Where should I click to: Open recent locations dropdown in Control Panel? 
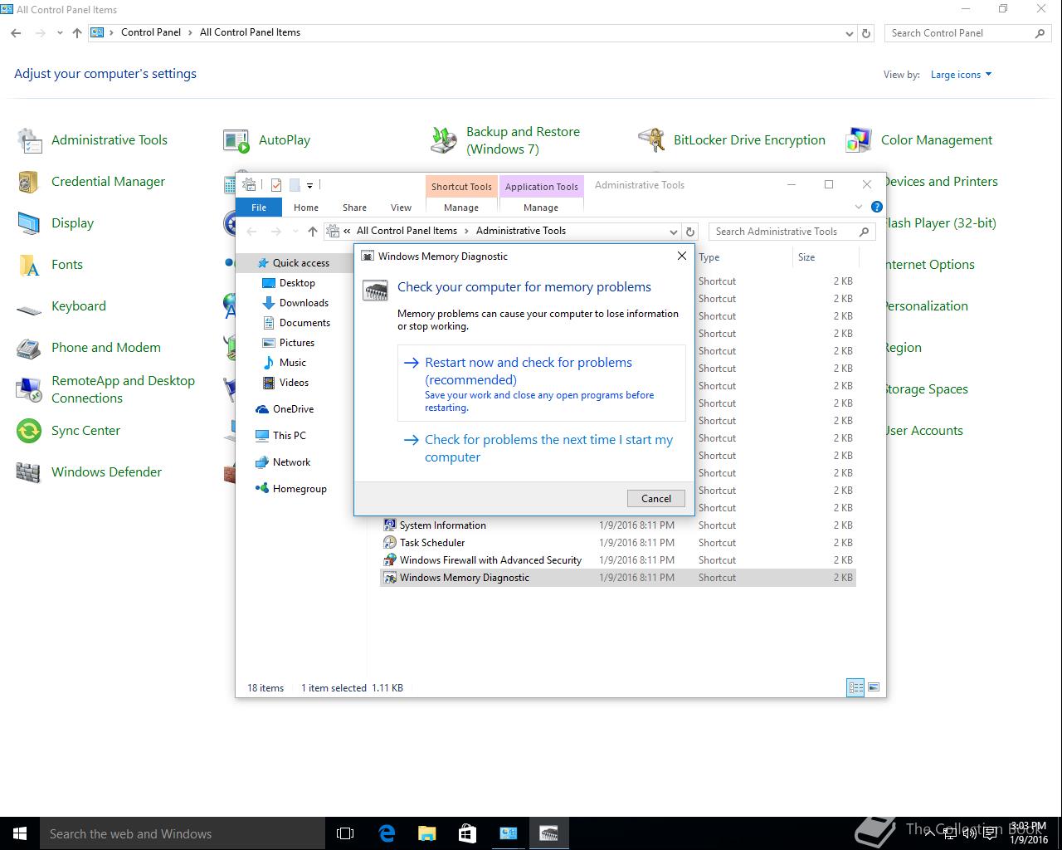point(60,33)
